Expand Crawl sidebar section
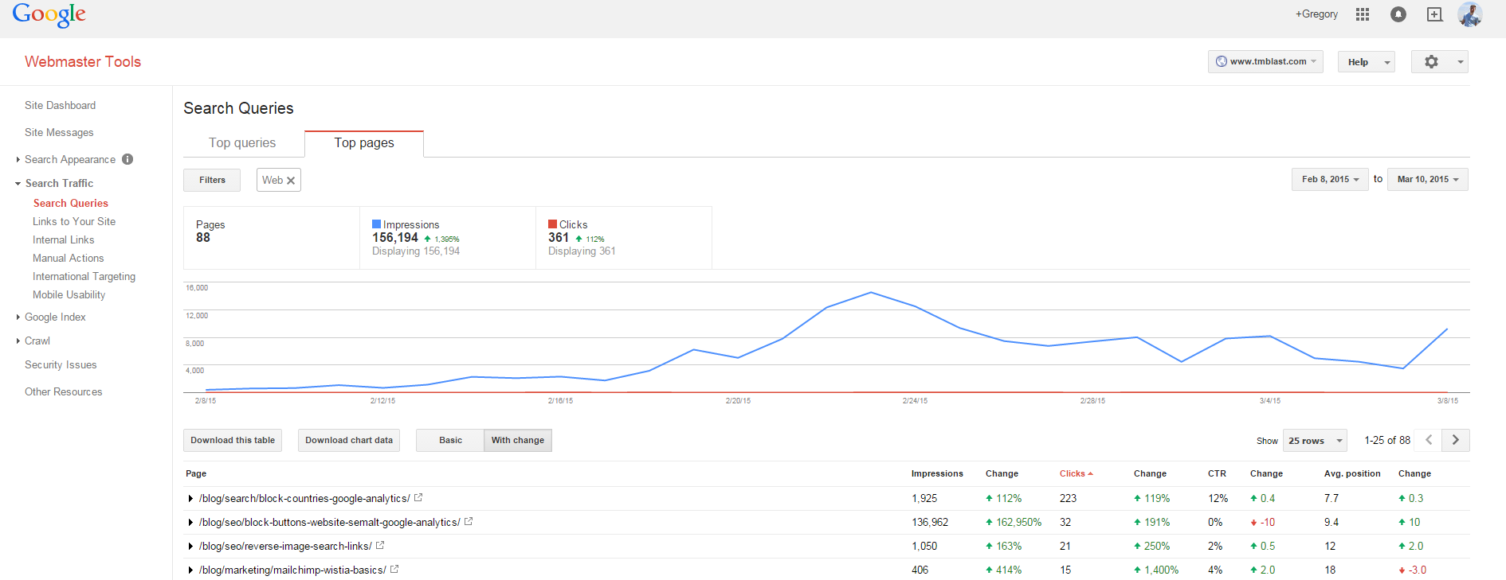Image resolution: width=1506 pixels, height=580 pixels. pyautogui.click(x=18, y=341)
